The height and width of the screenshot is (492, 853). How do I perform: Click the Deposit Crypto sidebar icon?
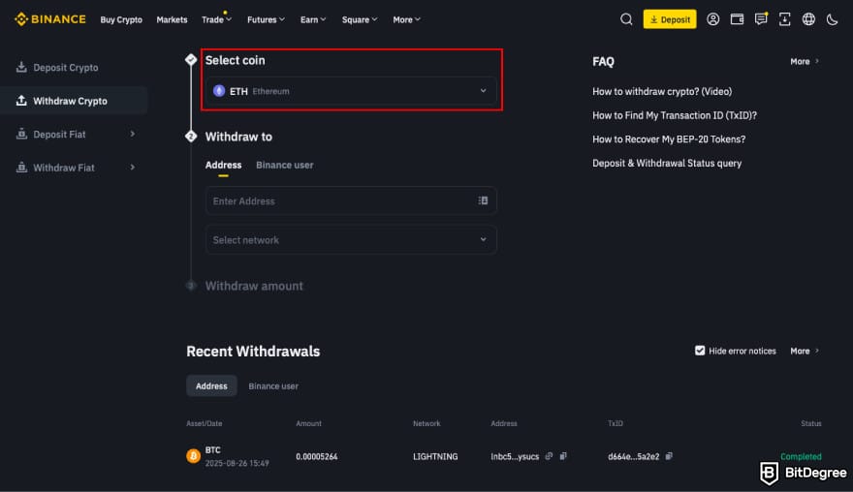point(21,68)
